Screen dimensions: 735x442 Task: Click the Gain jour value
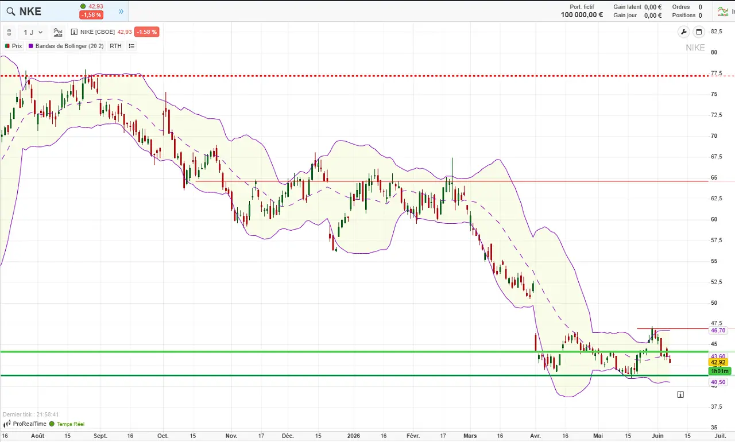point(653,15)
